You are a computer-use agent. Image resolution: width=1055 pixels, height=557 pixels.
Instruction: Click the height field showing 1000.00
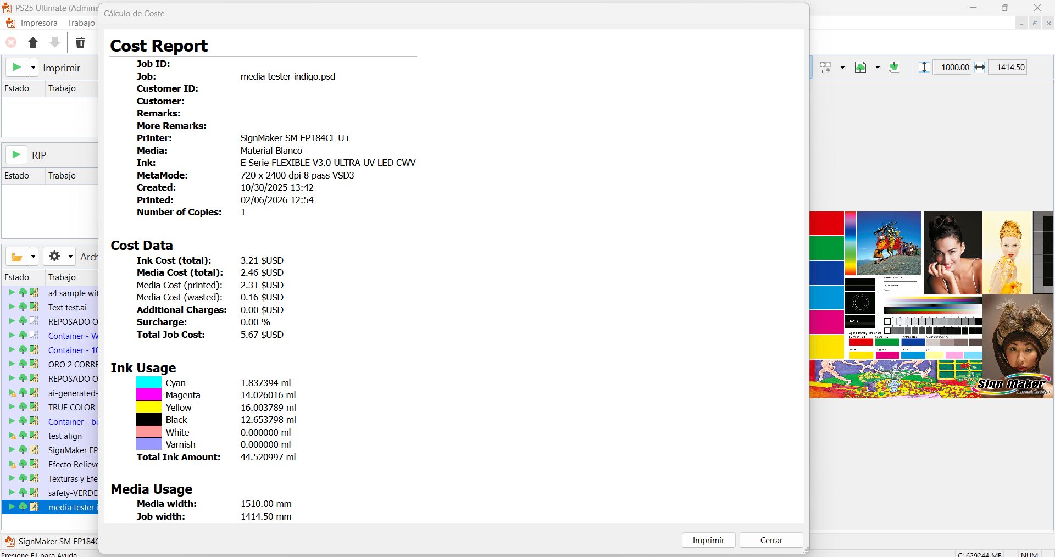click(x=952, y=67)
